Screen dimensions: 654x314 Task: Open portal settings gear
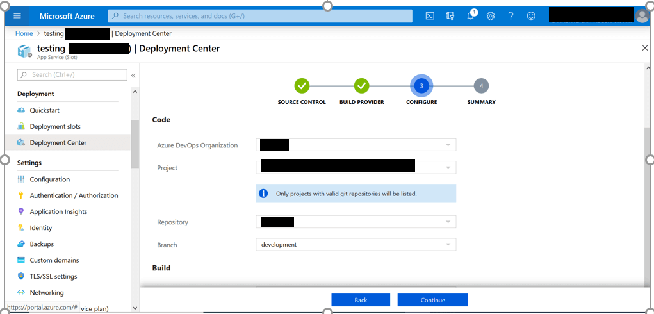(x=491, y=16)
